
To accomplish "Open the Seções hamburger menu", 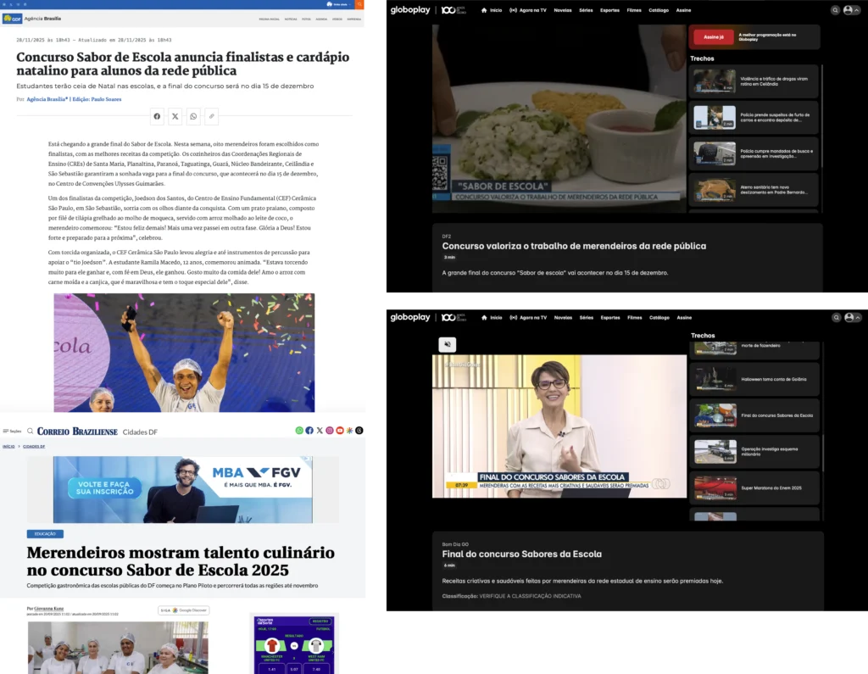I will [x=13, y=431].
